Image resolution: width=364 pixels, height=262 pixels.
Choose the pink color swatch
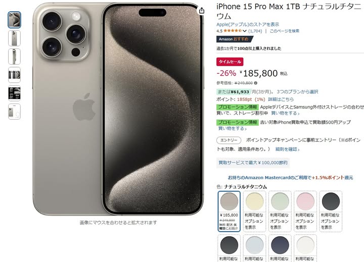305,211
